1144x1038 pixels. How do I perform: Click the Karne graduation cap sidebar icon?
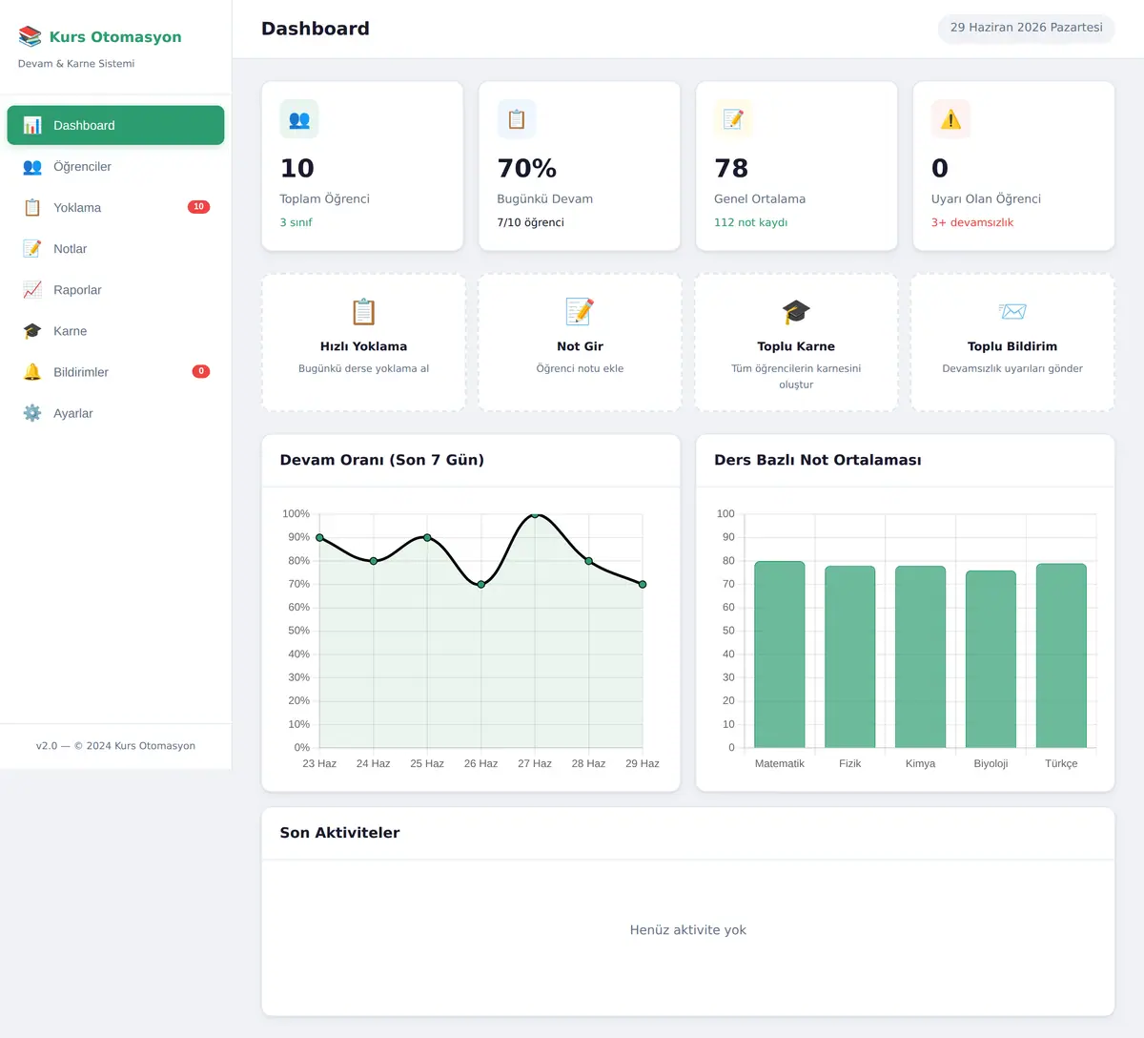32,331
